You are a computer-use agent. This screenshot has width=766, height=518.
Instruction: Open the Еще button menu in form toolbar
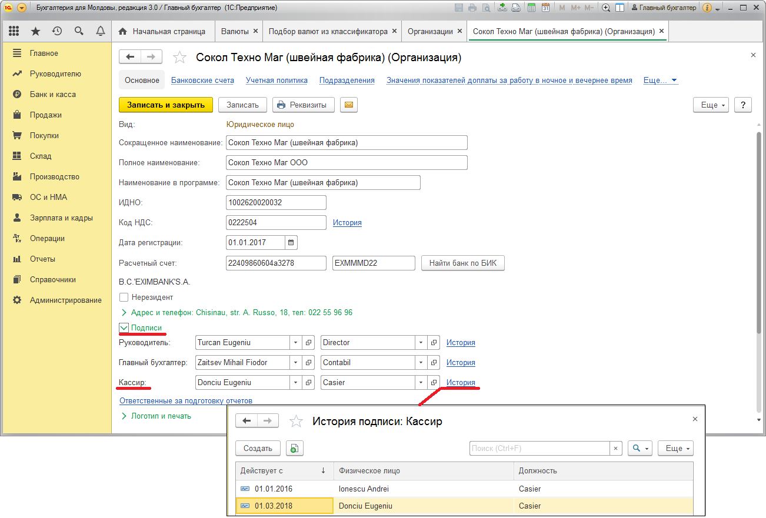coord(711,105)
